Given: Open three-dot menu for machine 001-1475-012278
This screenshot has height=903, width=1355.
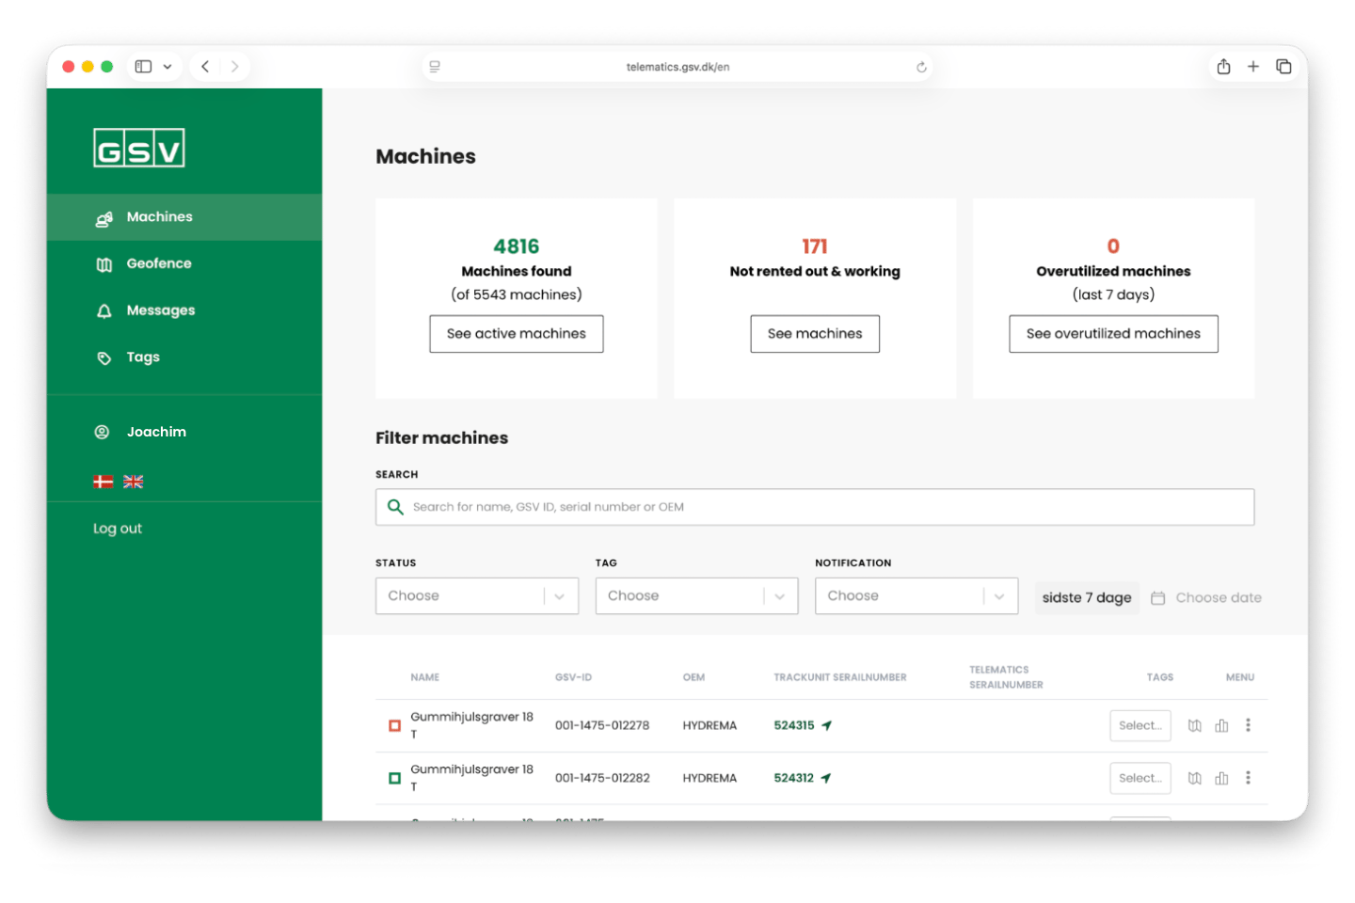Looking at the screenshot, I should pyautogui.click(x=1249, y=725).
